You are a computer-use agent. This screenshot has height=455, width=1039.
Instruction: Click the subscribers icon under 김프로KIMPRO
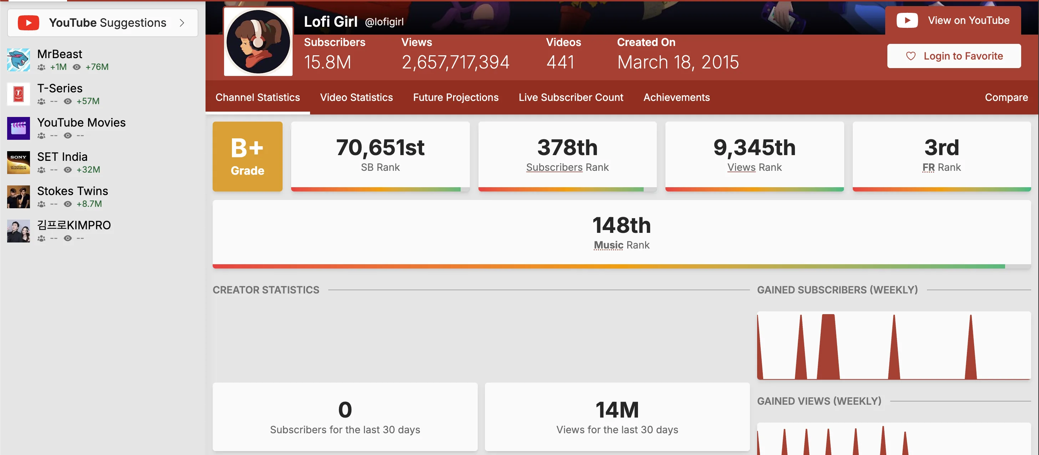coord(41,239)
